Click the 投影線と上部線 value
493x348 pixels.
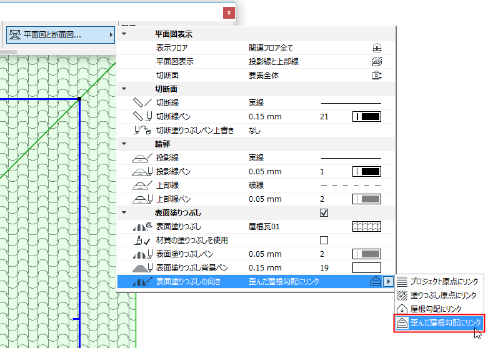pos(274,62)
